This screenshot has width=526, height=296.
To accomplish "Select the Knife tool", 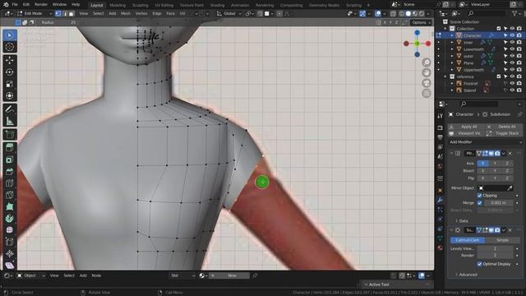I will (9, 195).
